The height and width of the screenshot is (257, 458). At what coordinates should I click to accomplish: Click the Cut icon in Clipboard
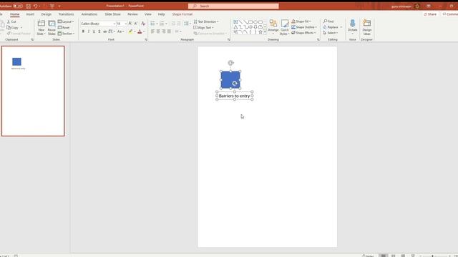[x=9, y=22]
